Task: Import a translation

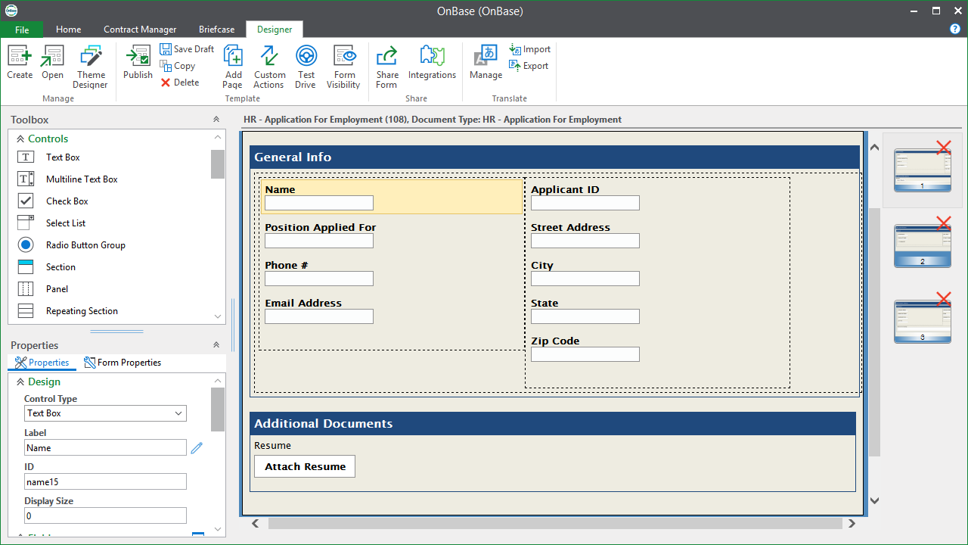Action: point(530,49)
